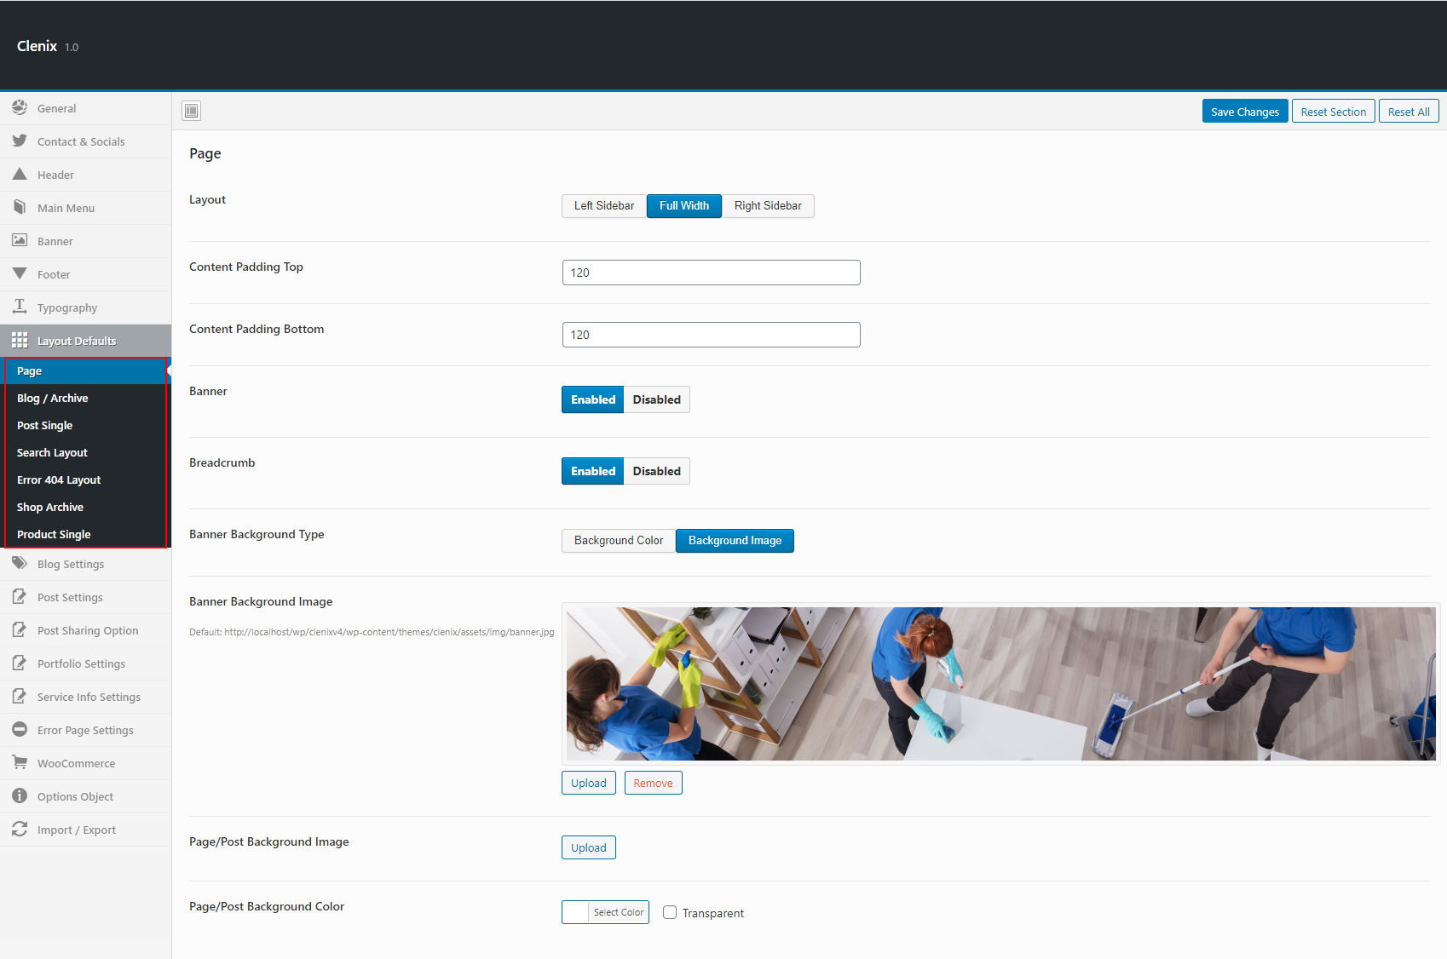Click the Error Page Settings minus icon

(20, 729)
